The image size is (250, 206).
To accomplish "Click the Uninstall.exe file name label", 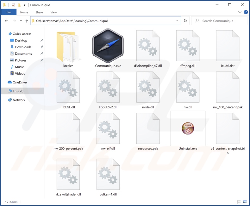I will [188, 148].
